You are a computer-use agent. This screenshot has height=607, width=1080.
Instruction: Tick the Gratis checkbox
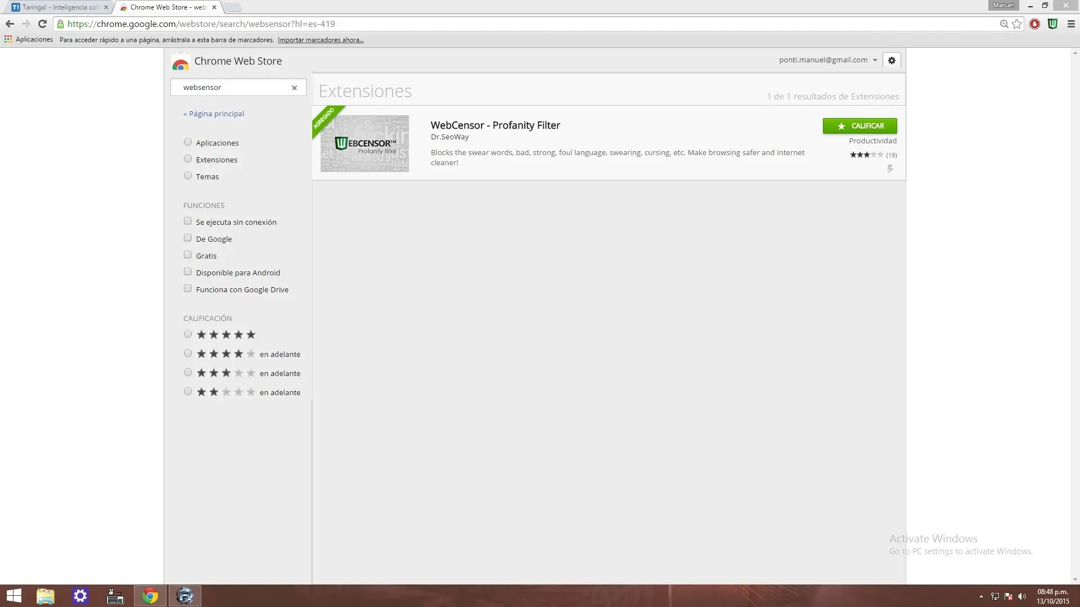pyautogui.click(x=188, y=255)
